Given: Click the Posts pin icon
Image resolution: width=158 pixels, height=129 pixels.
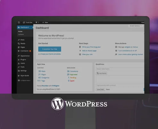Looking at the screenshot, I should tap(19, 40).
